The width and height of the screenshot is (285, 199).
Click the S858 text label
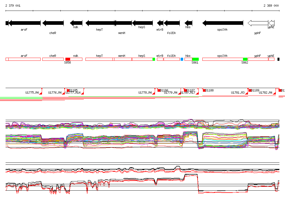tap(67, 63)
